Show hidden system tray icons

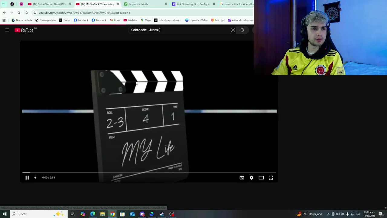tap(328, 214)
